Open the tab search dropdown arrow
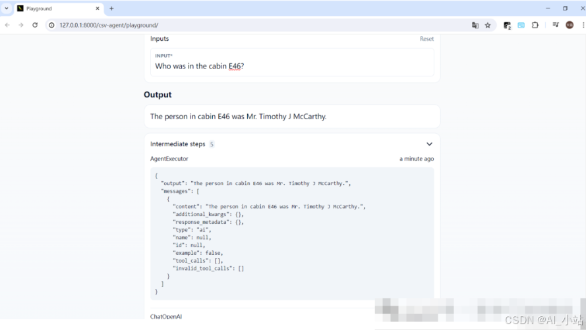Viewport: 586px width, 330px height. pyautogui.click(x=6, y=9)
